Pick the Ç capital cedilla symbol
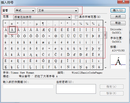130x103 pixels. [x=50, y=29]
